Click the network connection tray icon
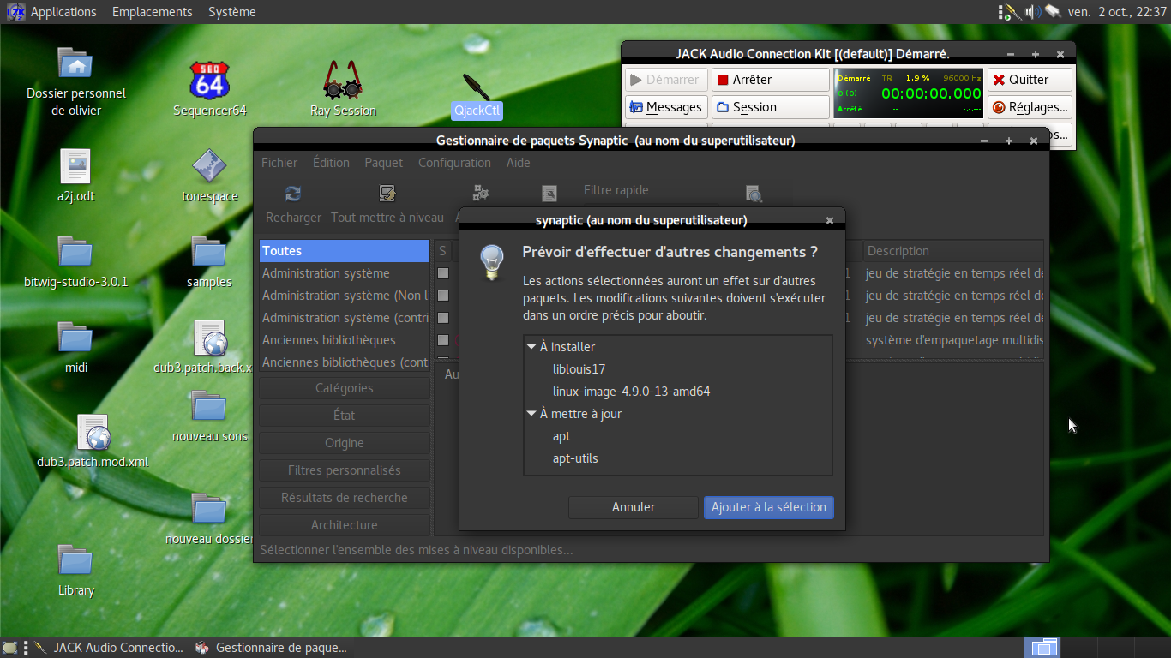This screenshot has width=1171, height=658. (x=1053, y=12)
